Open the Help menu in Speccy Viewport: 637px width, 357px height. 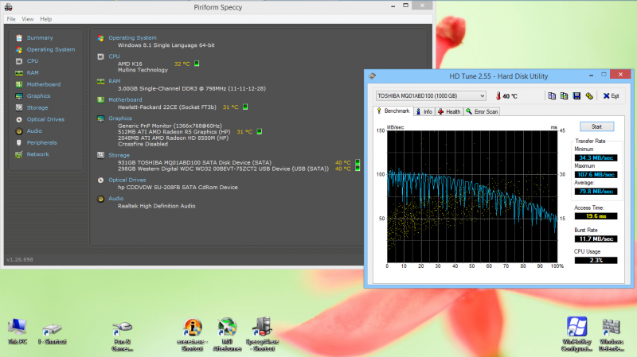(x=45, y=19)
